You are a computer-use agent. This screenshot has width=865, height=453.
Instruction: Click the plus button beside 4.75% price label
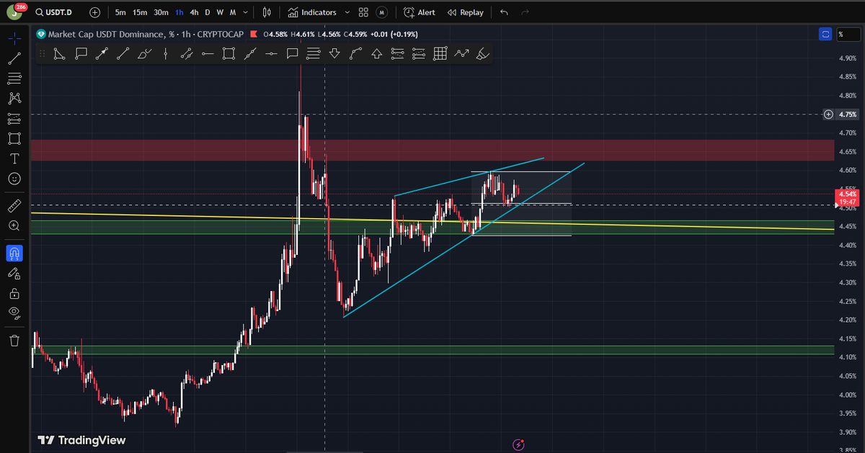[x=828, y=114]
